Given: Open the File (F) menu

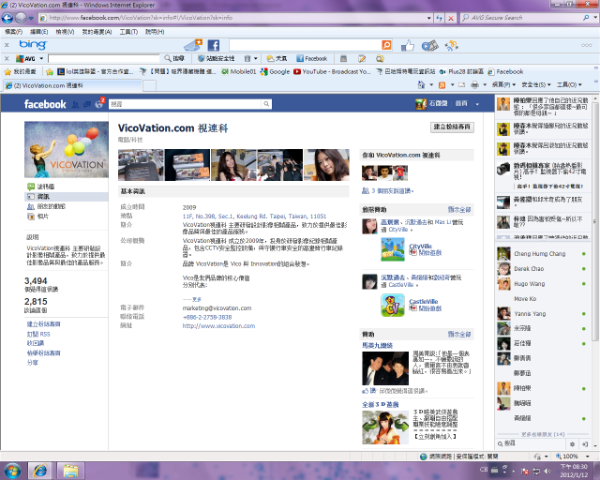Looking at the screenshot, I should tap(14, 32).
